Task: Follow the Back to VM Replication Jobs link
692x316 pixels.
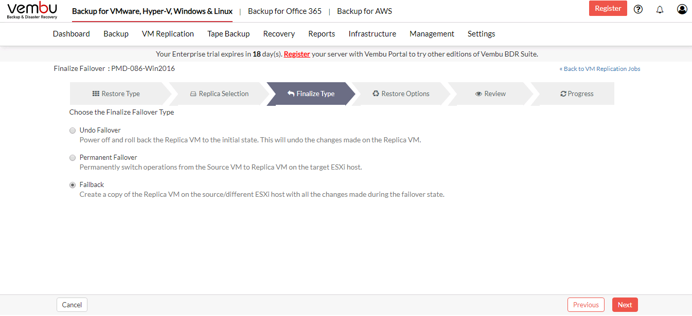Action: pyautogui.click(x=600, y=69)
